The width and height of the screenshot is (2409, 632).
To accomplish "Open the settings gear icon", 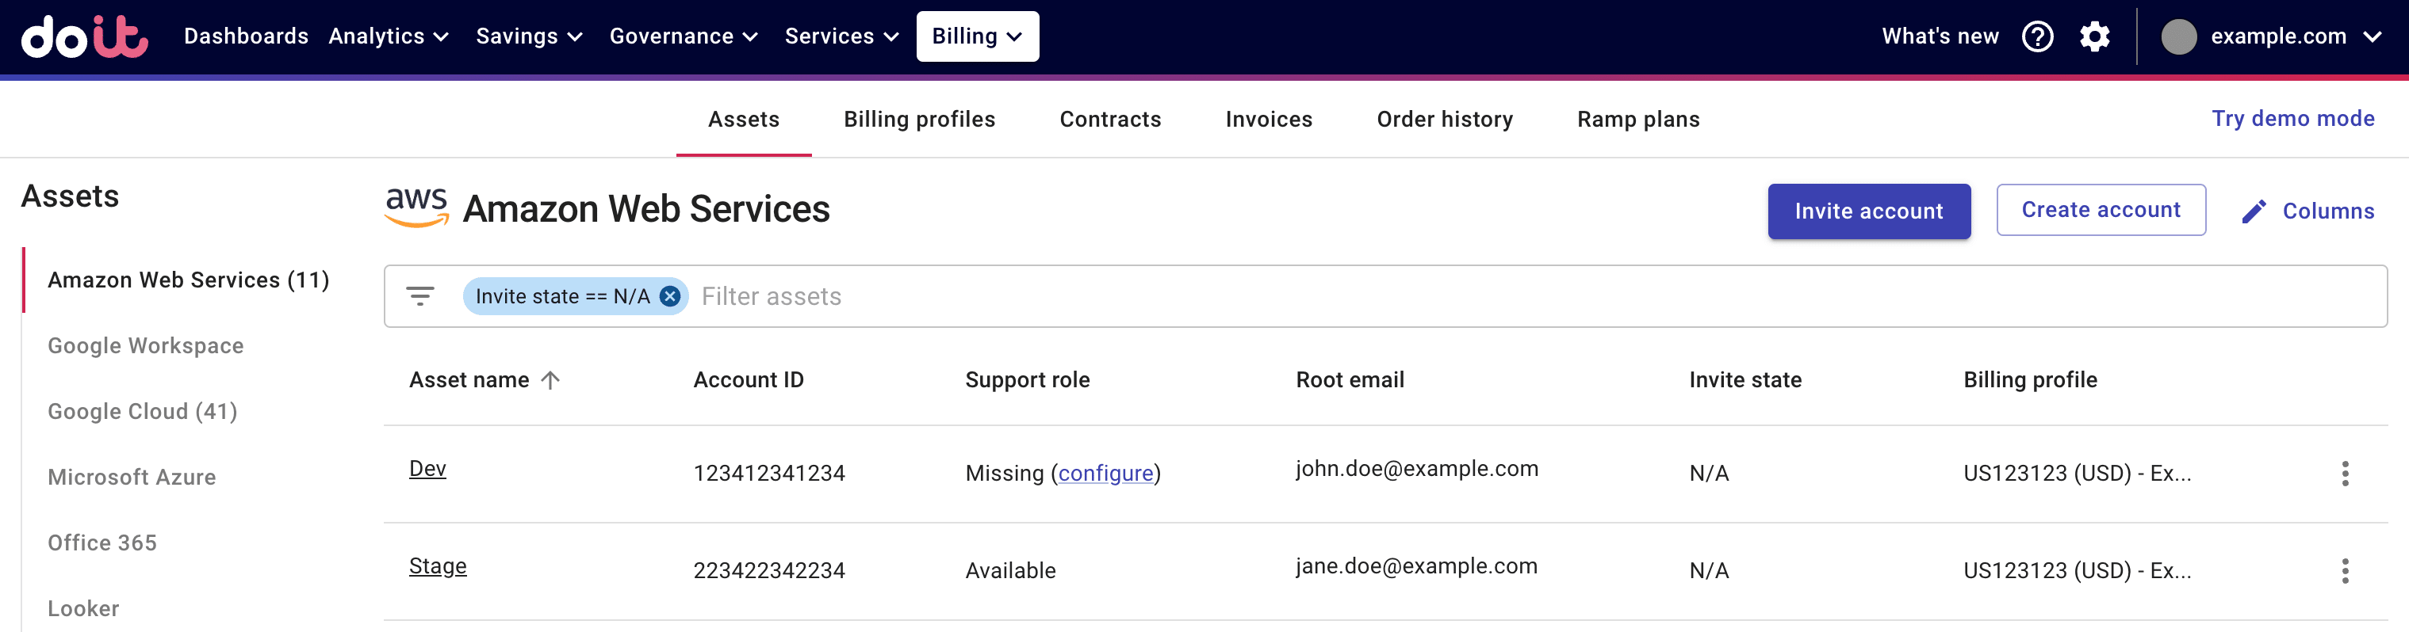I will coord(2094,36).
